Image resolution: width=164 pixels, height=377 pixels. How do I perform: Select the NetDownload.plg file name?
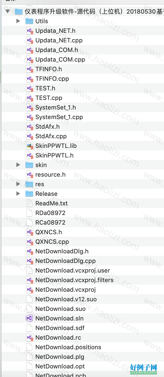click(x=60, y=357)
